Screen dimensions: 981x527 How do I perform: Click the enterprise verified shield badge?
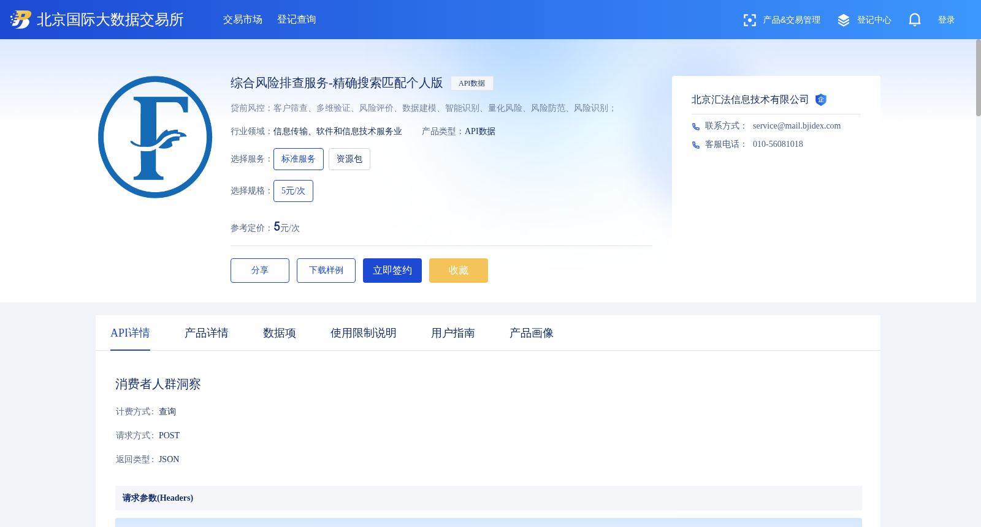tap(821, 100)
